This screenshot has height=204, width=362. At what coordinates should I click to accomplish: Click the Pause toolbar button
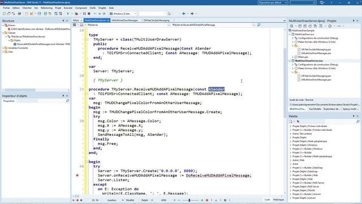tap(84, 14)
